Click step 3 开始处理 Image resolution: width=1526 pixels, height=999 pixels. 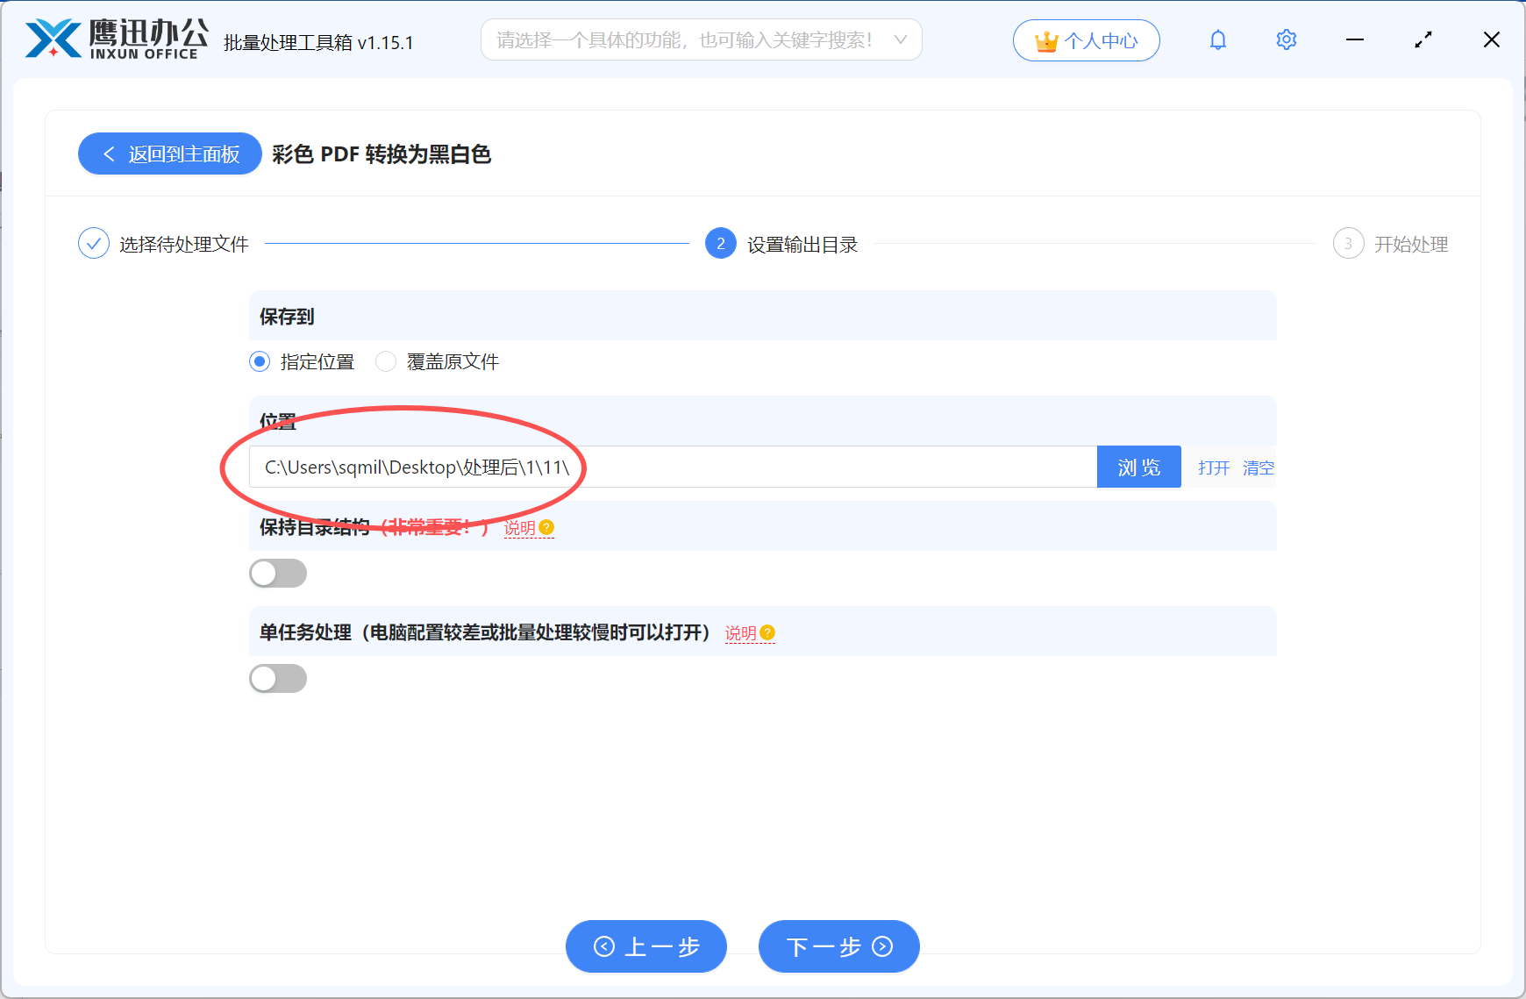1391,244
